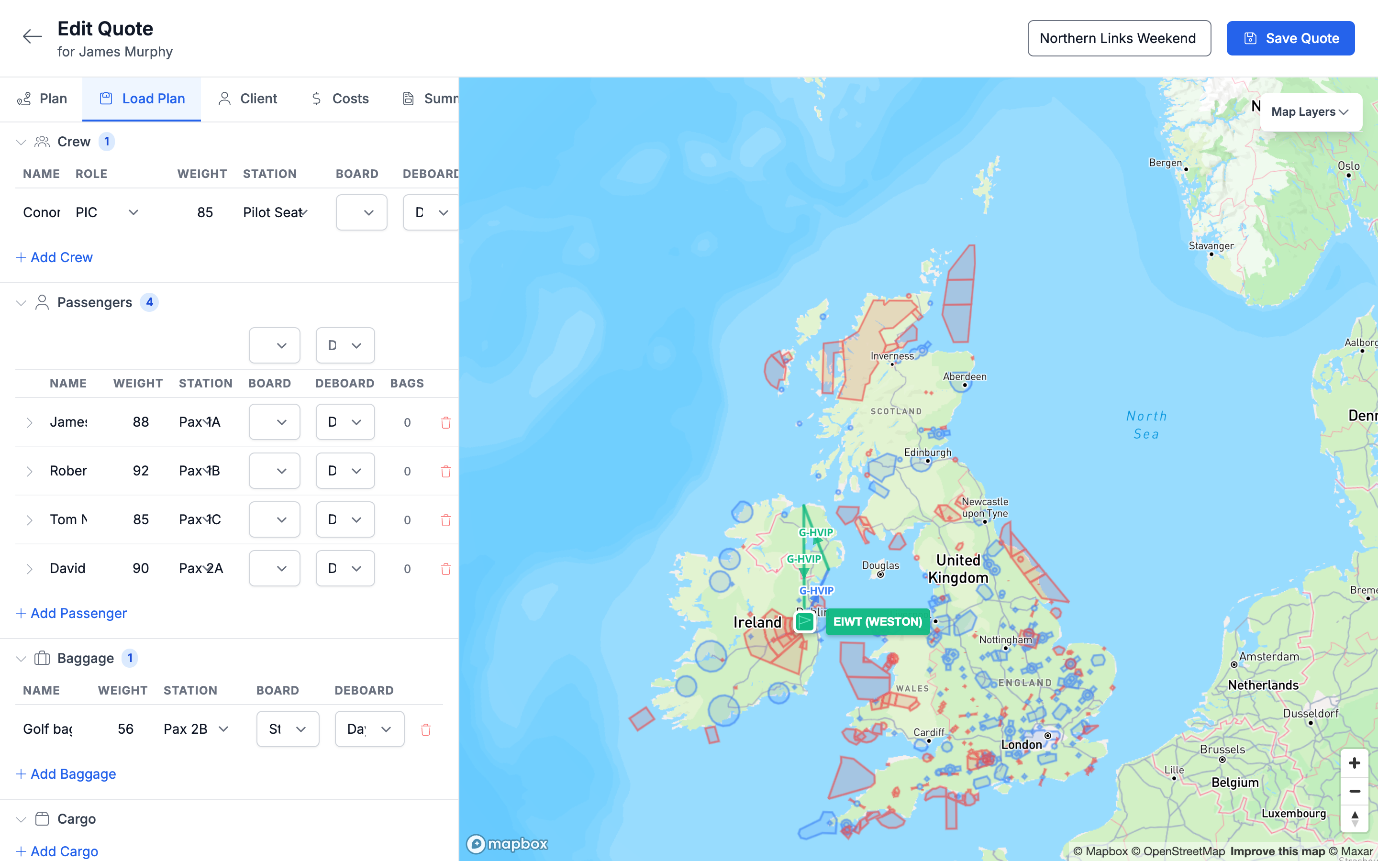Switch to the Plan tab
This screenshot has height=861, width=1378.
[x=42, y=99]
